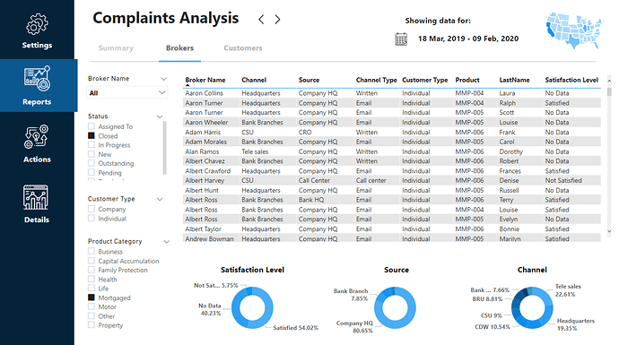Sort by Channel Type column header
The height and width of the screenshot is (345, 619).
[x=376, y=80]
